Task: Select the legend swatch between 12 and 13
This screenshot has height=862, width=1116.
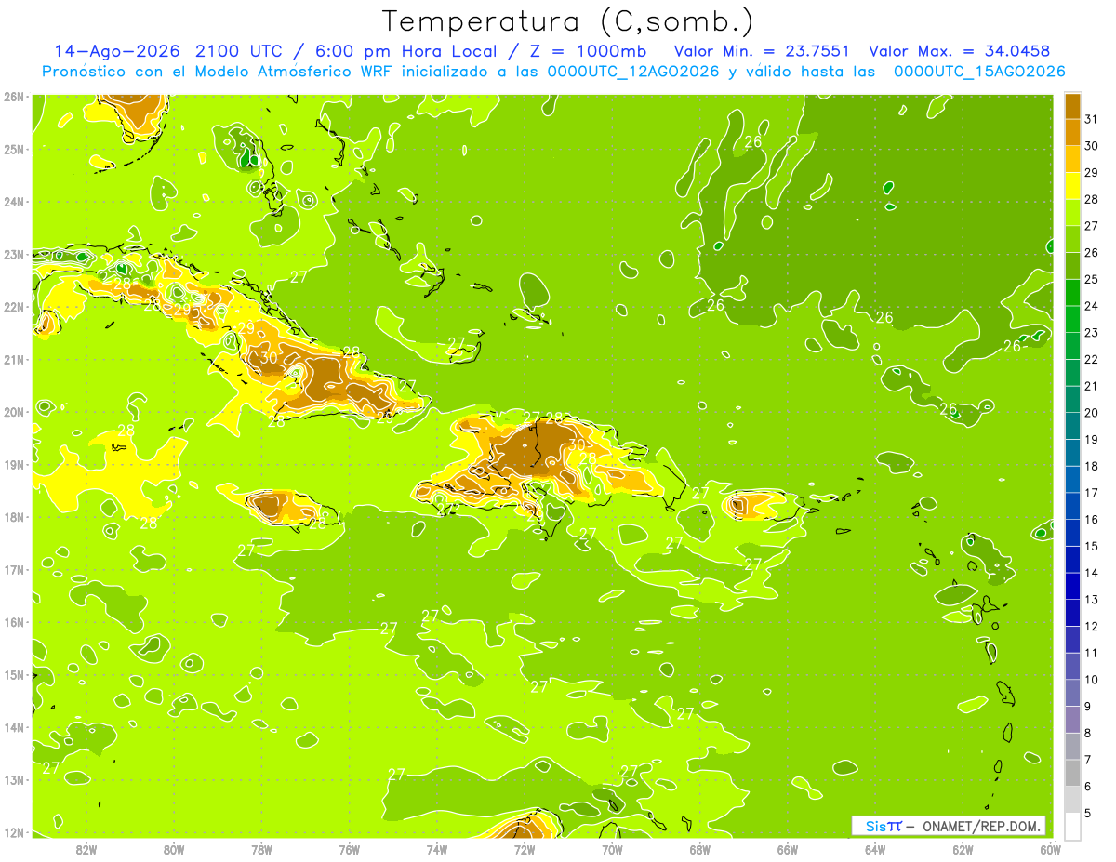Action: [1072, 613]
